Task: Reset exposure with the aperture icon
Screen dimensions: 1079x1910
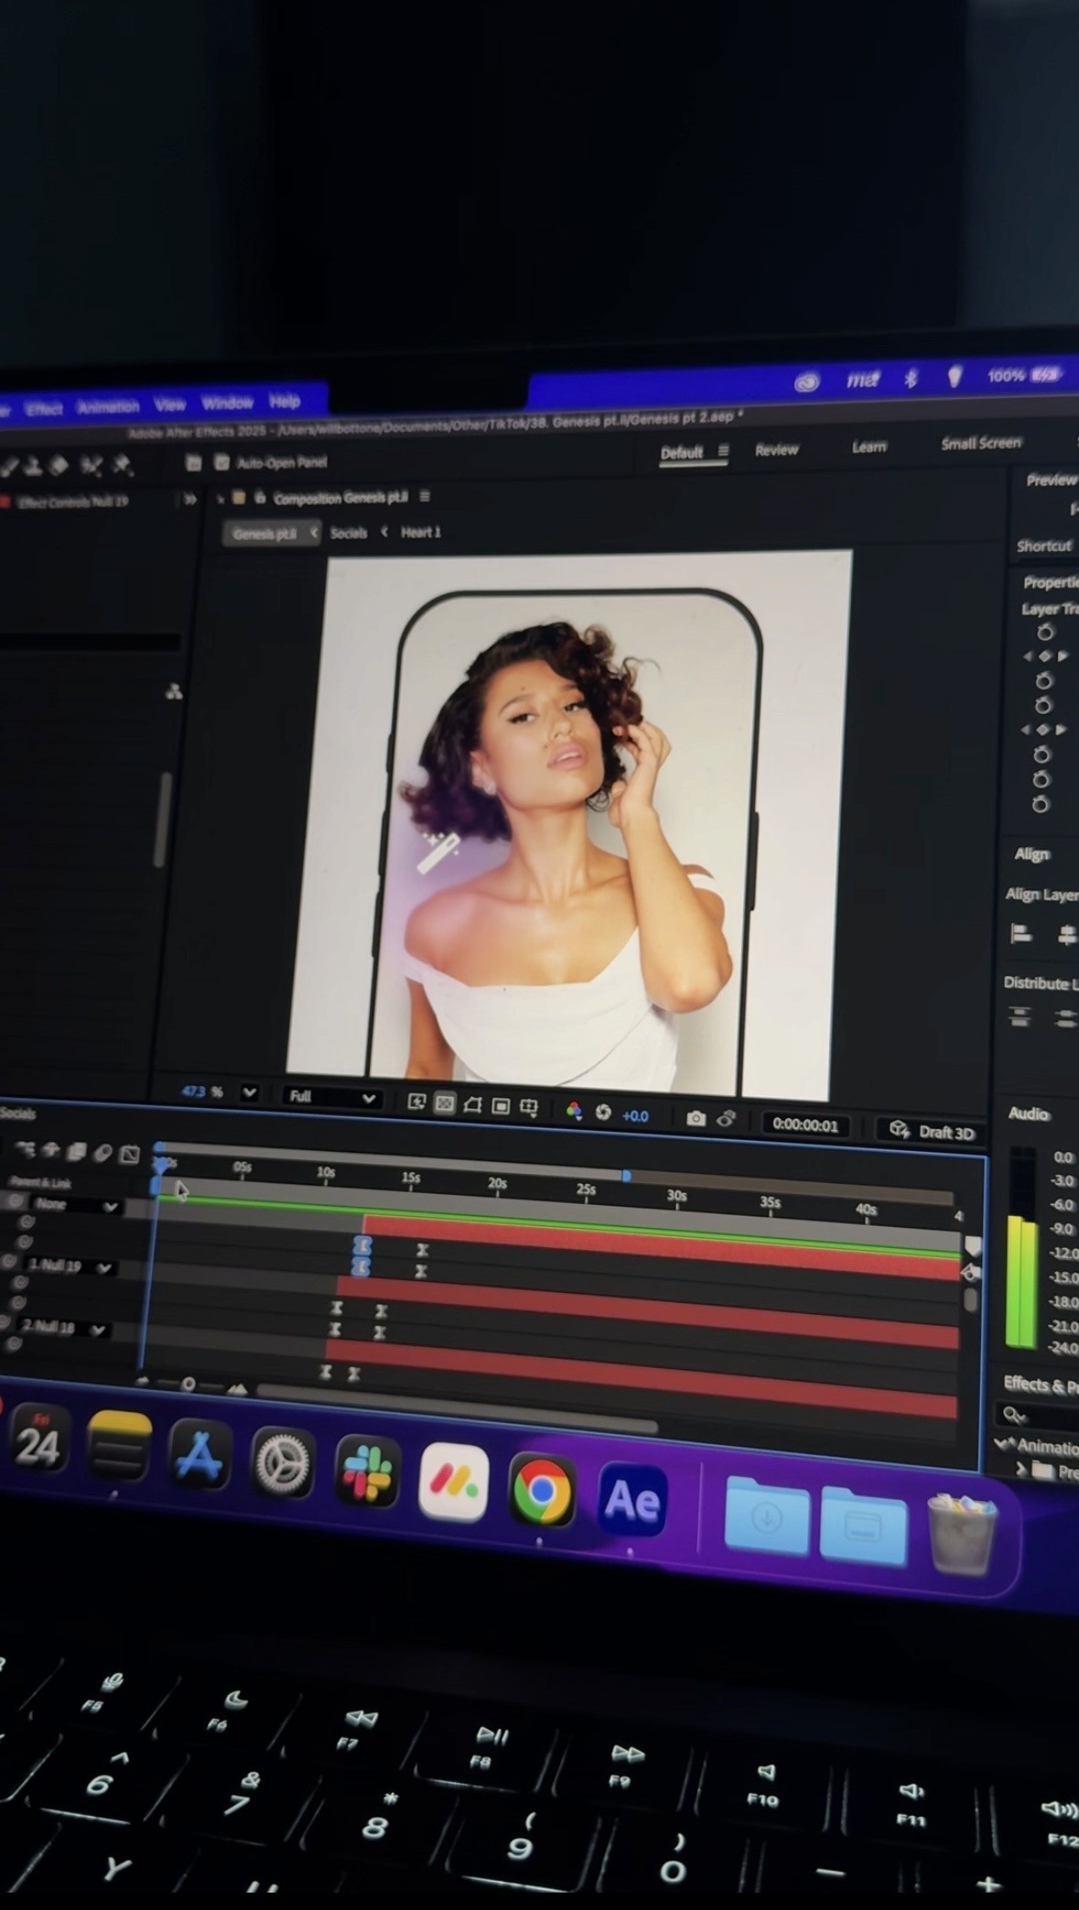Action: coord(603,1112)
